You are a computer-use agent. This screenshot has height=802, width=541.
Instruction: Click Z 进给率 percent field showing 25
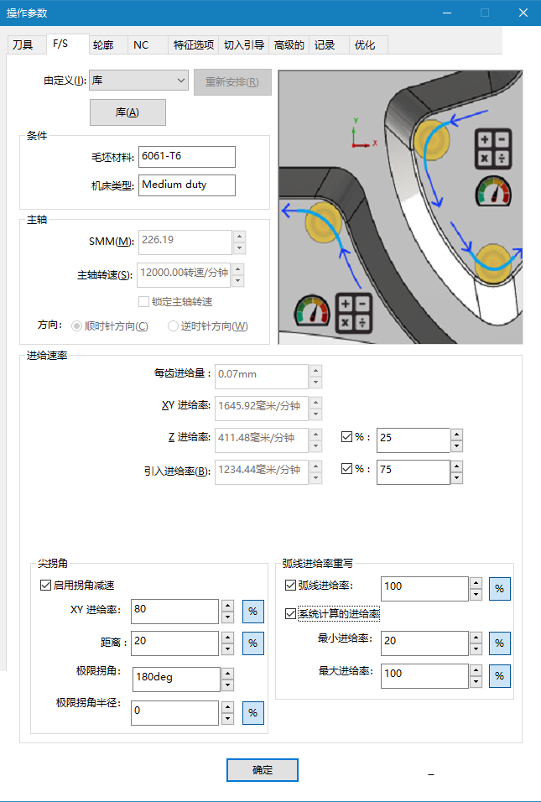coord(414,440)
